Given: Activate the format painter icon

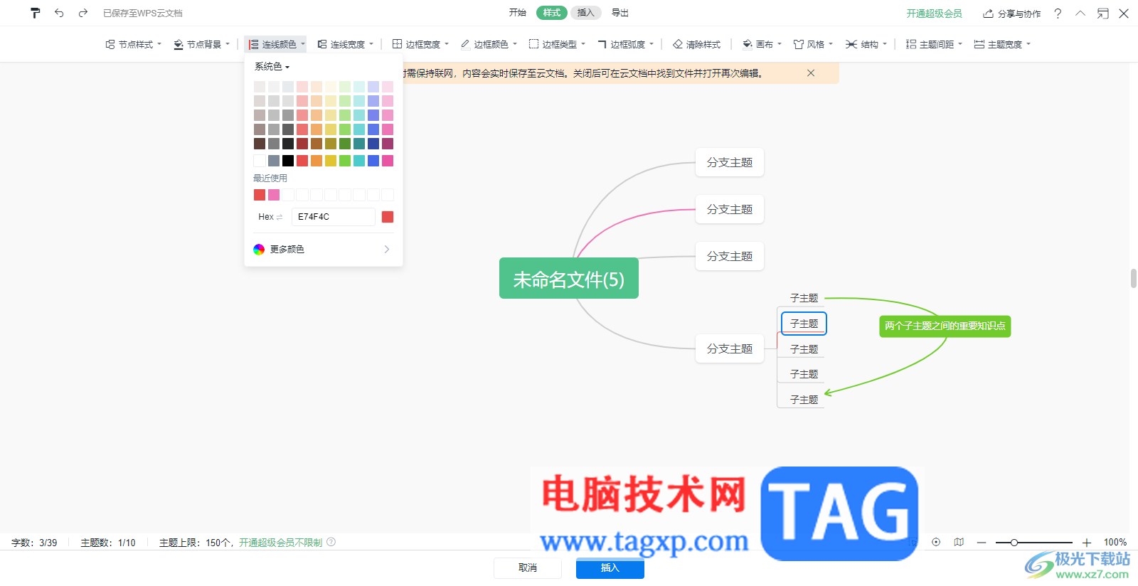Looking at the screenshot, I should pyautogui.click(x=36, y=13).
